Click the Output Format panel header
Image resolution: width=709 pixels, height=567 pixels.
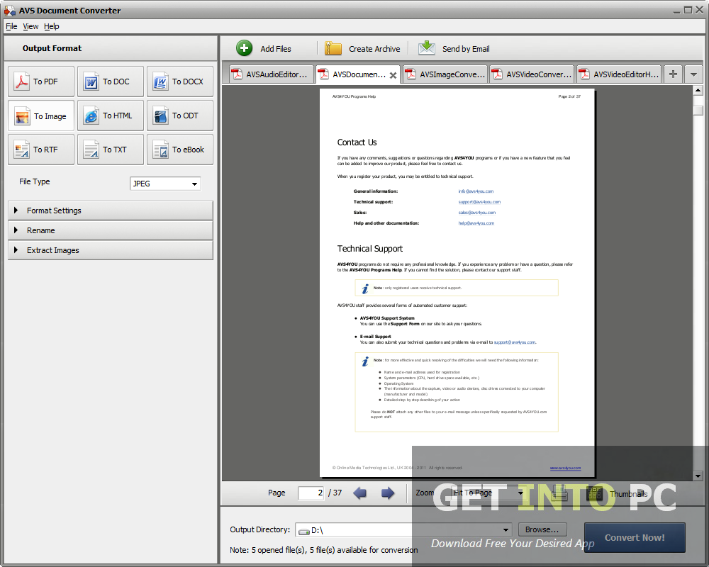point(111,48)
